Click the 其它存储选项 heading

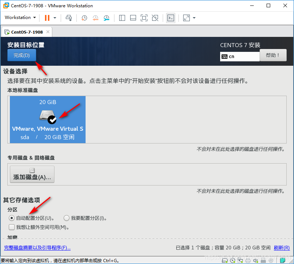[x=22, y=200]
